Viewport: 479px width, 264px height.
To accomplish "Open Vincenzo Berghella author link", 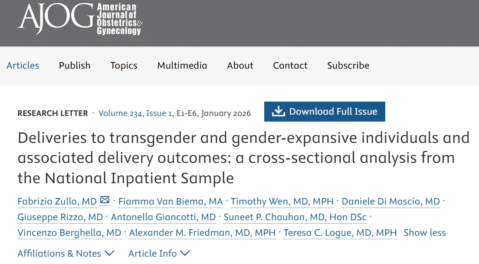I will [69, 233].
